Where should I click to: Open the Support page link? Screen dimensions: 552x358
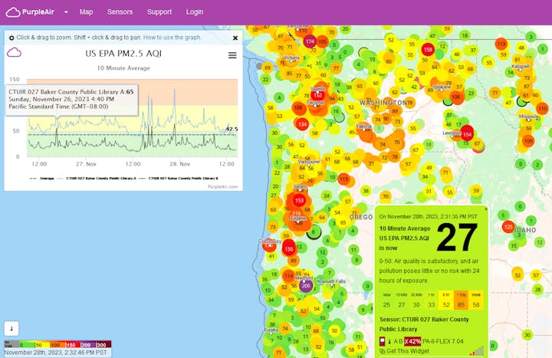(159, 12)
